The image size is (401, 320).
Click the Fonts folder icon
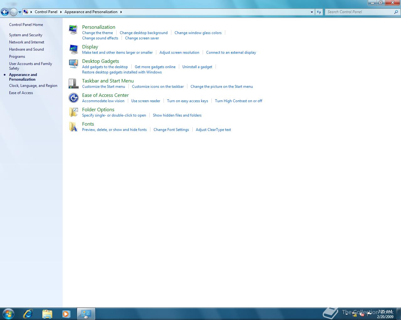click(73, 127)
